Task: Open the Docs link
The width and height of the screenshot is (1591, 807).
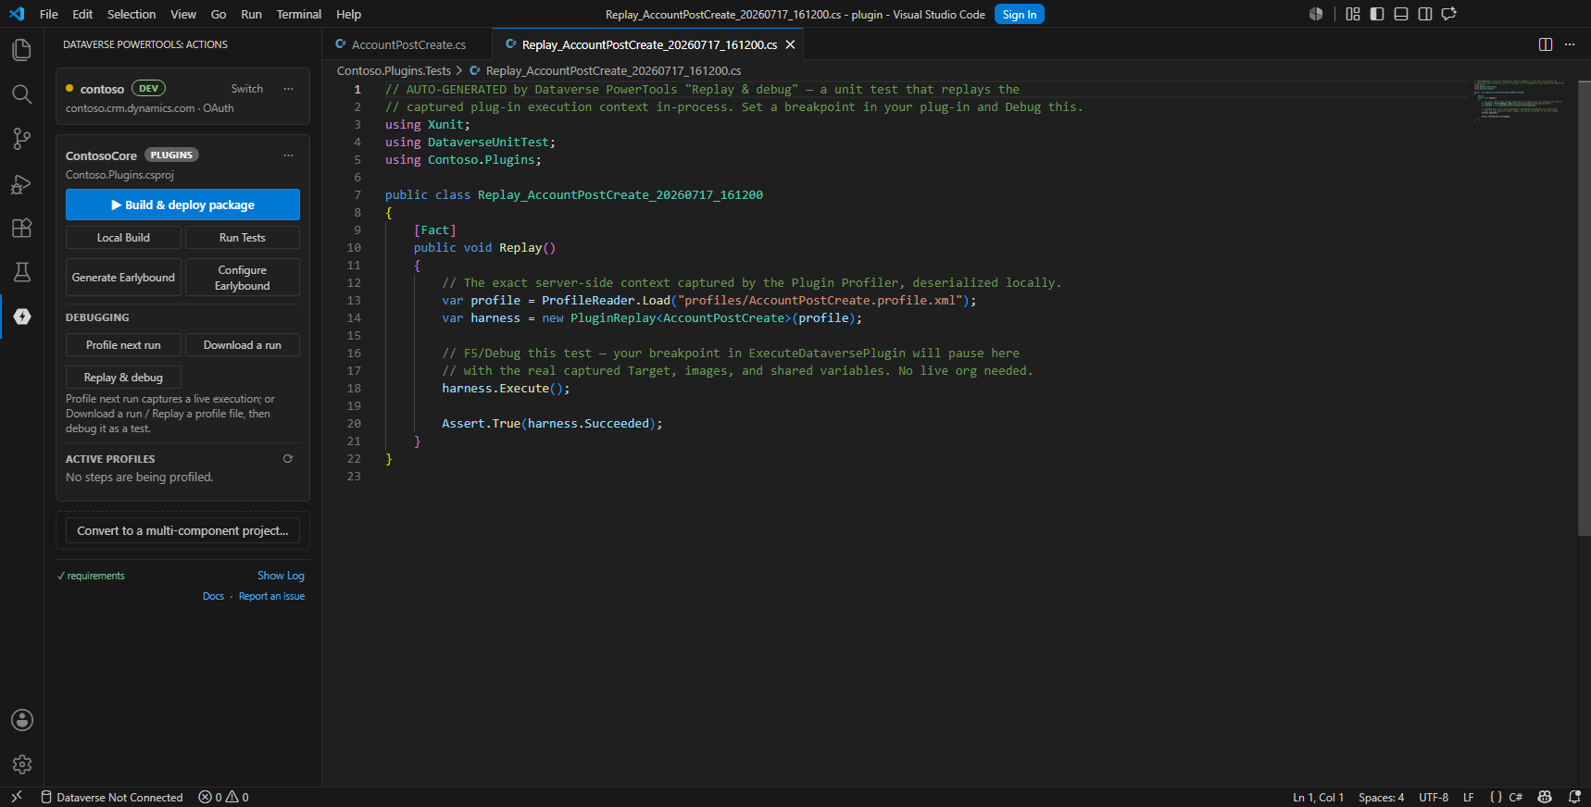Action: pyautogui.click(x=213, y=596)
